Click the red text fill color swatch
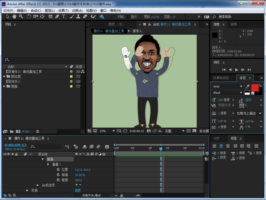Screen dimensions: 266x200 (255, 88)
